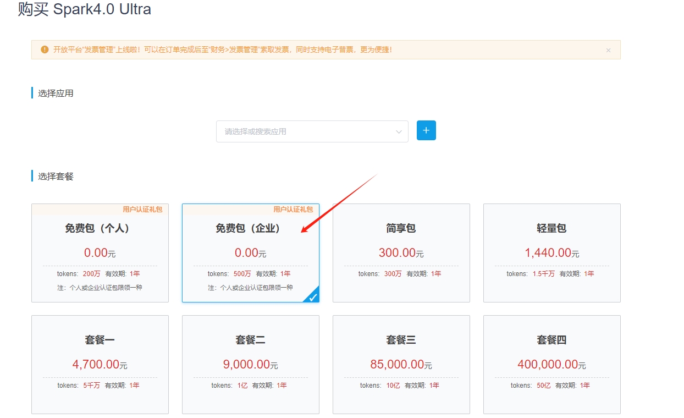Click the tokens 1.5千万 text
The width and height of the screenshot is (684, 418).
(531, 274)
